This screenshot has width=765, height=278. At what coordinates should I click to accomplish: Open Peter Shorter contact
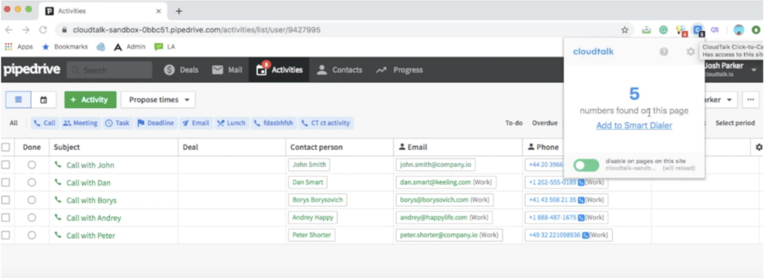coord(312,236)
